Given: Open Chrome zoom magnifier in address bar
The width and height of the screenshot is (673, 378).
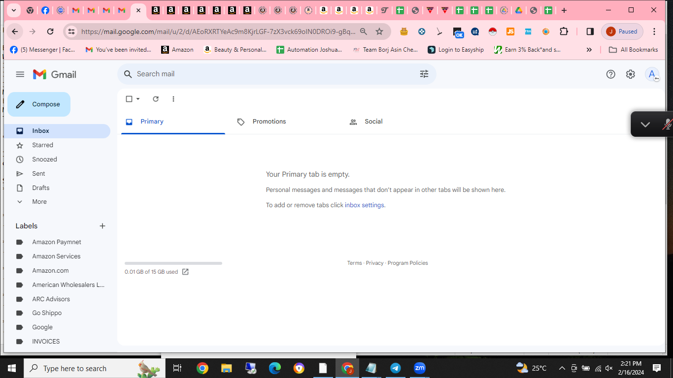Looking at the screenshot, I should [364, 31].
